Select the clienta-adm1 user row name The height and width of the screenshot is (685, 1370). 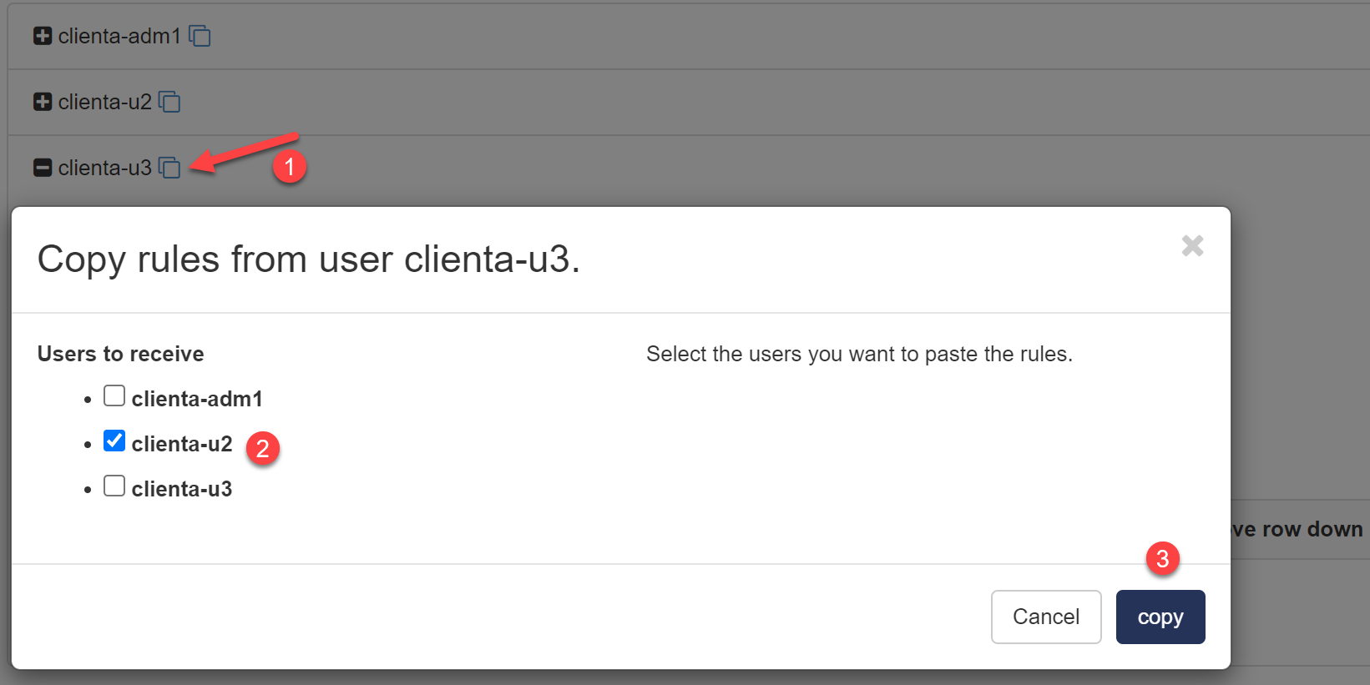(x=119, y=36)
